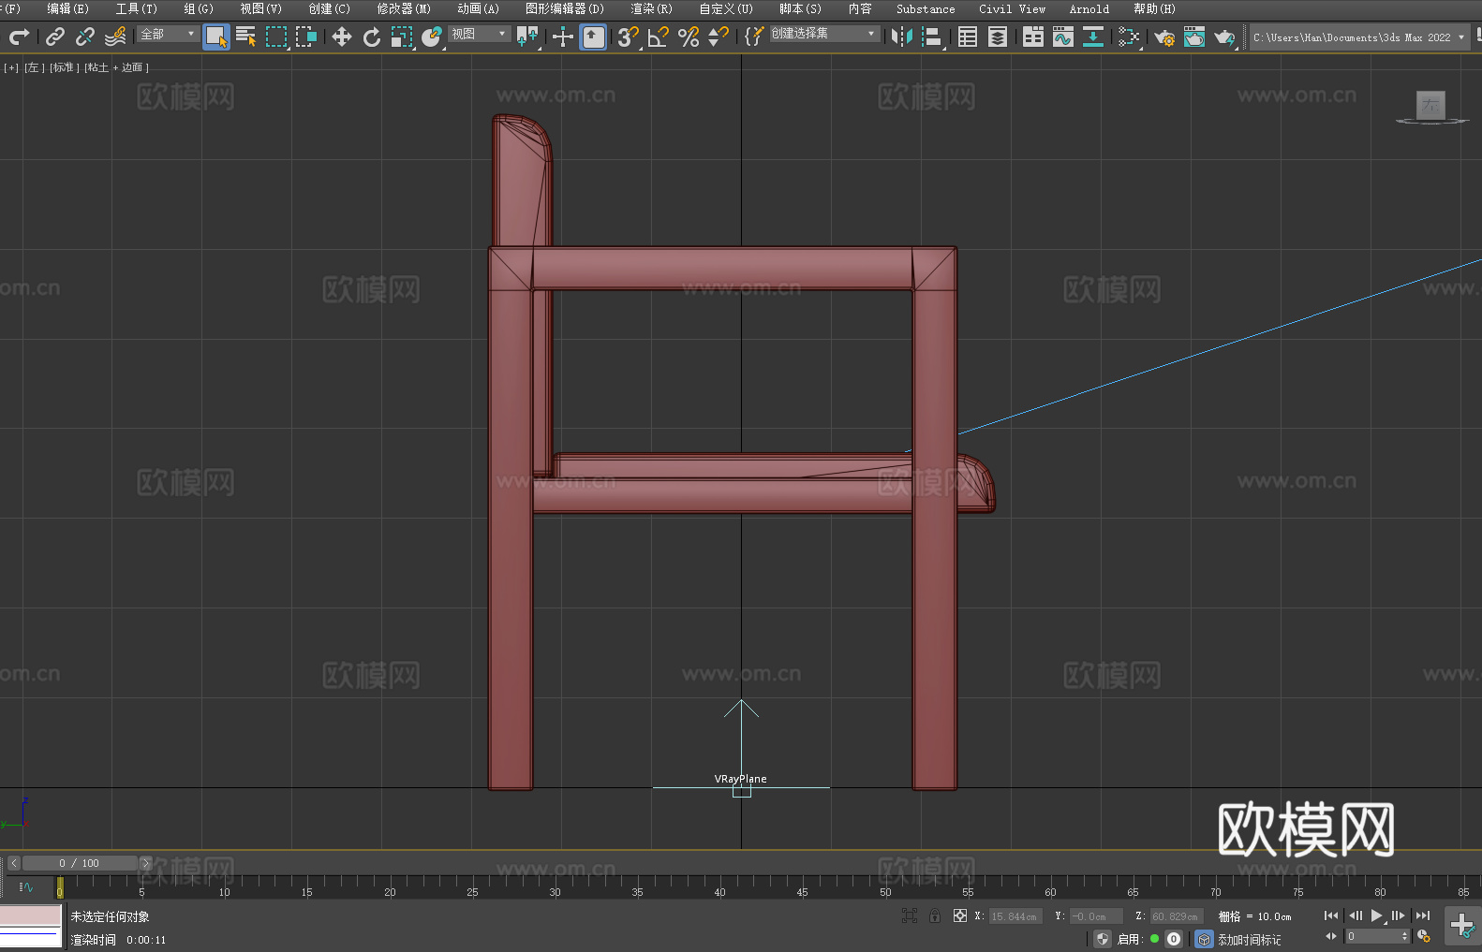Open project path dropdown
Viewport: 1482px width, 952px height.
click(1359, 37)
